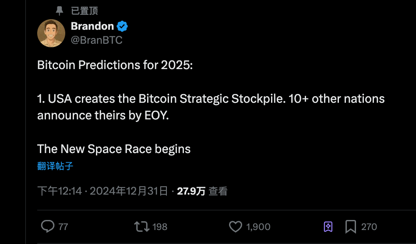Translate the post via 翻译帖子
The width and height of the screenshot is (416, 244).
(55, 166)
